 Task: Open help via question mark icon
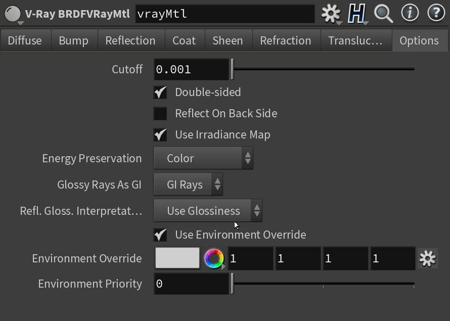click(436, 13)
